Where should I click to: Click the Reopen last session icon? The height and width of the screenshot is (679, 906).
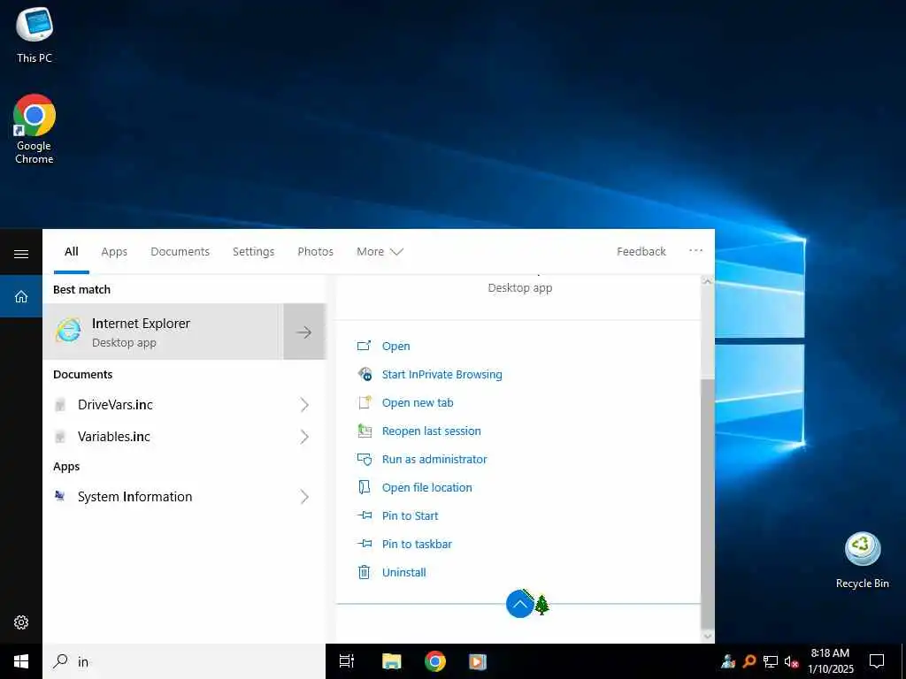click(x=364, y=431)
